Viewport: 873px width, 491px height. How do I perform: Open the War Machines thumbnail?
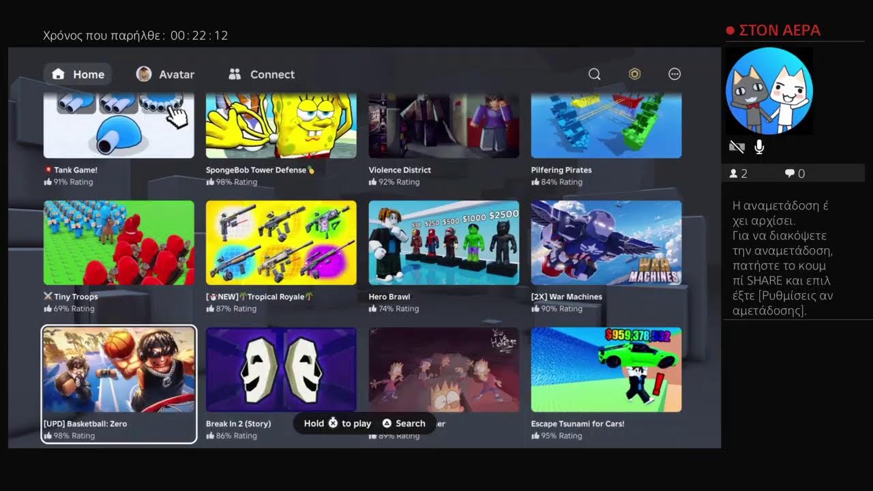(606, 243)
